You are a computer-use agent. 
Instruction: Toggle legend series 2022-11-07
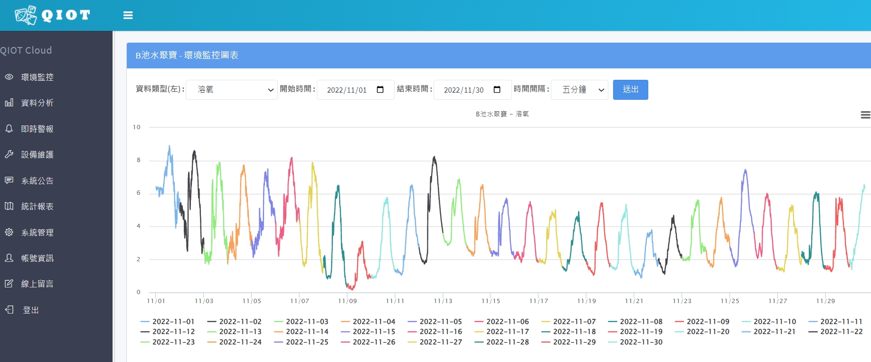[568, 322]
